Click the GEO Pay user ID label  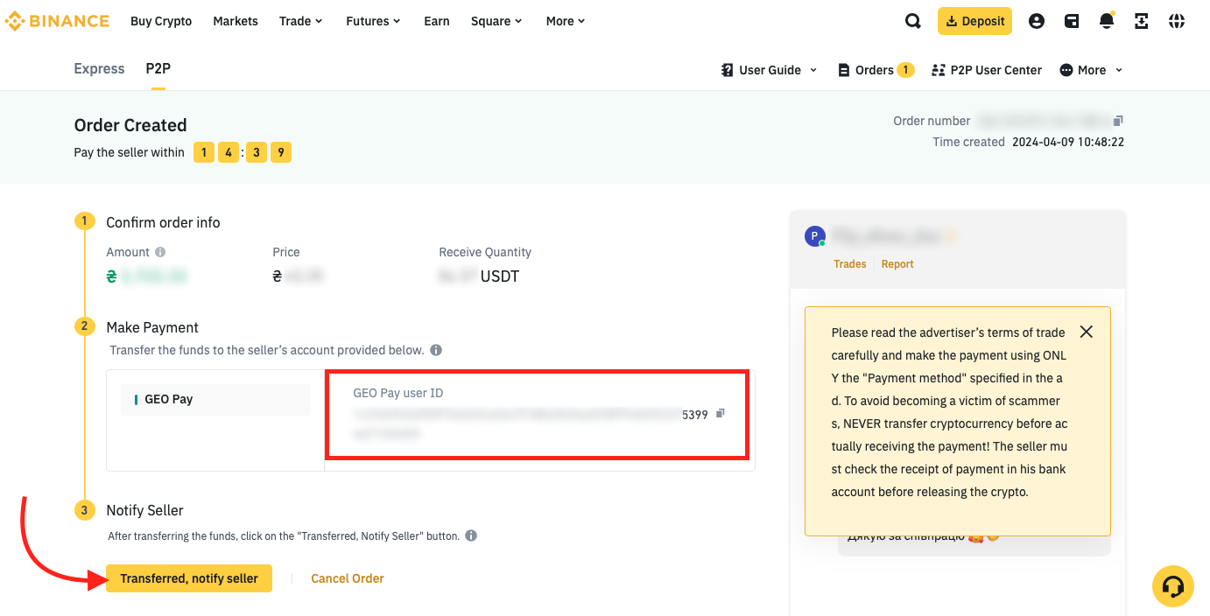(398, 393)
